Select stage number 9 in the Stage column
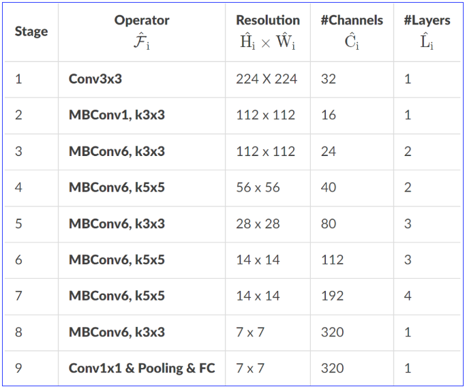 18,369
